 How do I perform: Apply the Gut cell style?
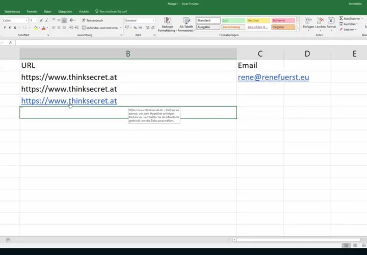[233, 20]
